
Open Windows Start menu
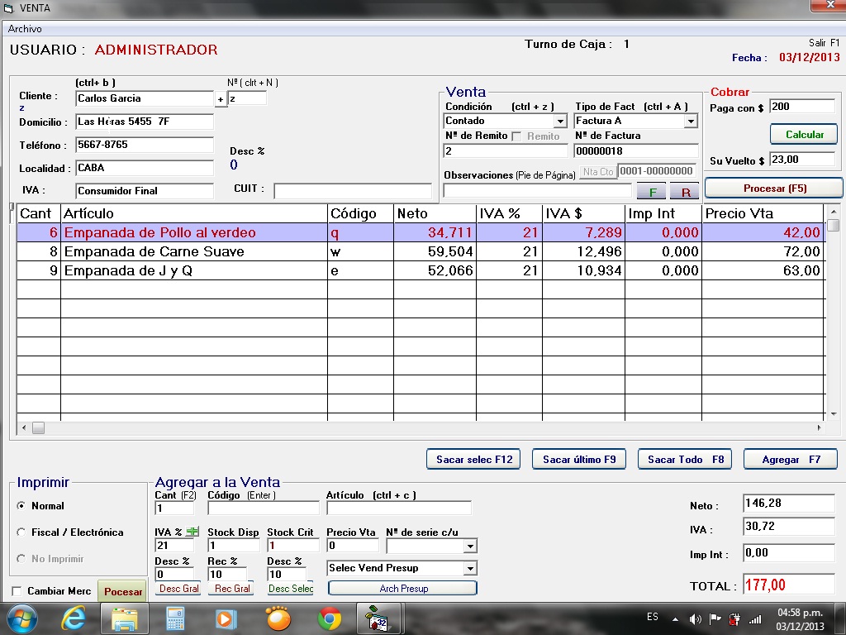point(22,618)
